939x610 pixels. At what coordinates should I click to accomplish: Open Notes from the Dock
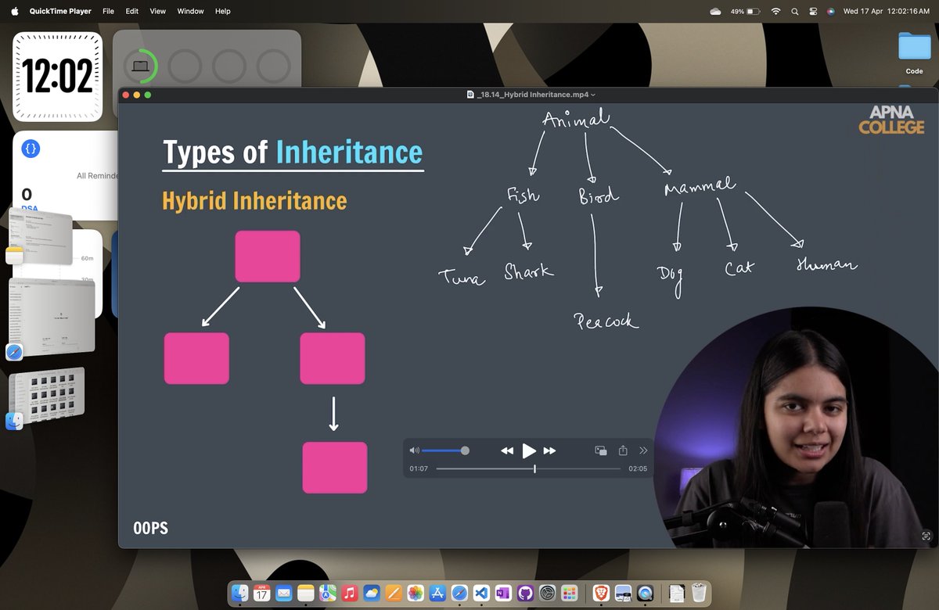coord(305,593)
